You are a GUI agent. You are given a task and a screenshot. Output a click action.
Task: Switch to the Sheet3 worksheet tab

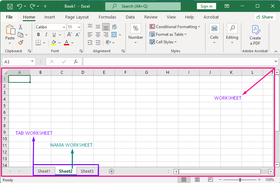(87, 171)
